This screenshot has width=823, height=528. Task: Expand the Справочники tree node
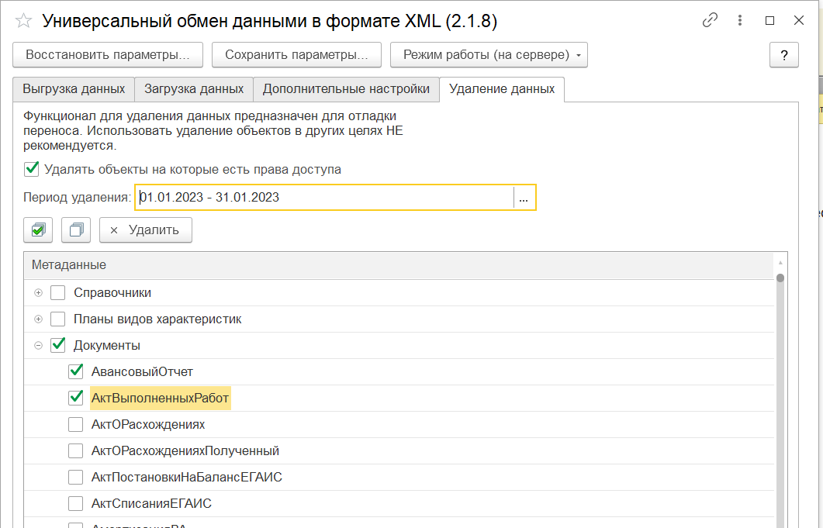tap(38, 293)
